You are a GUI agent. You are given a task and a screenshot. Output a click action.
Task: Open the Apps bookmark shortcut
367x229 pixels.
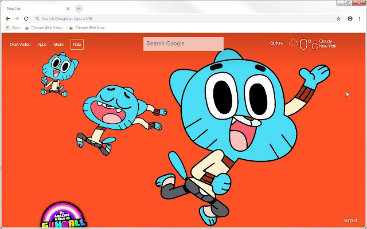pyautogui.click(x=13, y=28)
